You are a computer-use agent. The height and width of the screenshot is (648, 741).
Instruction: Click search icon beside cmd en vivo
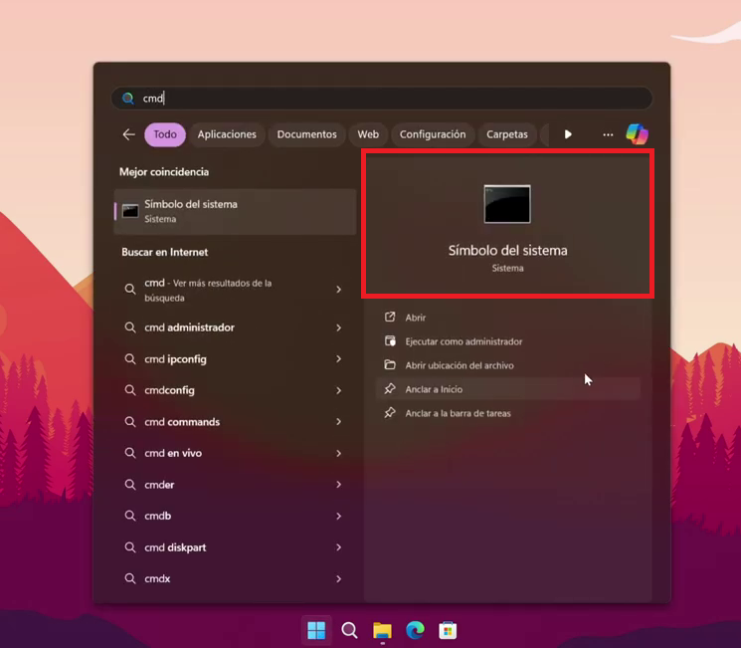[130, 453]
